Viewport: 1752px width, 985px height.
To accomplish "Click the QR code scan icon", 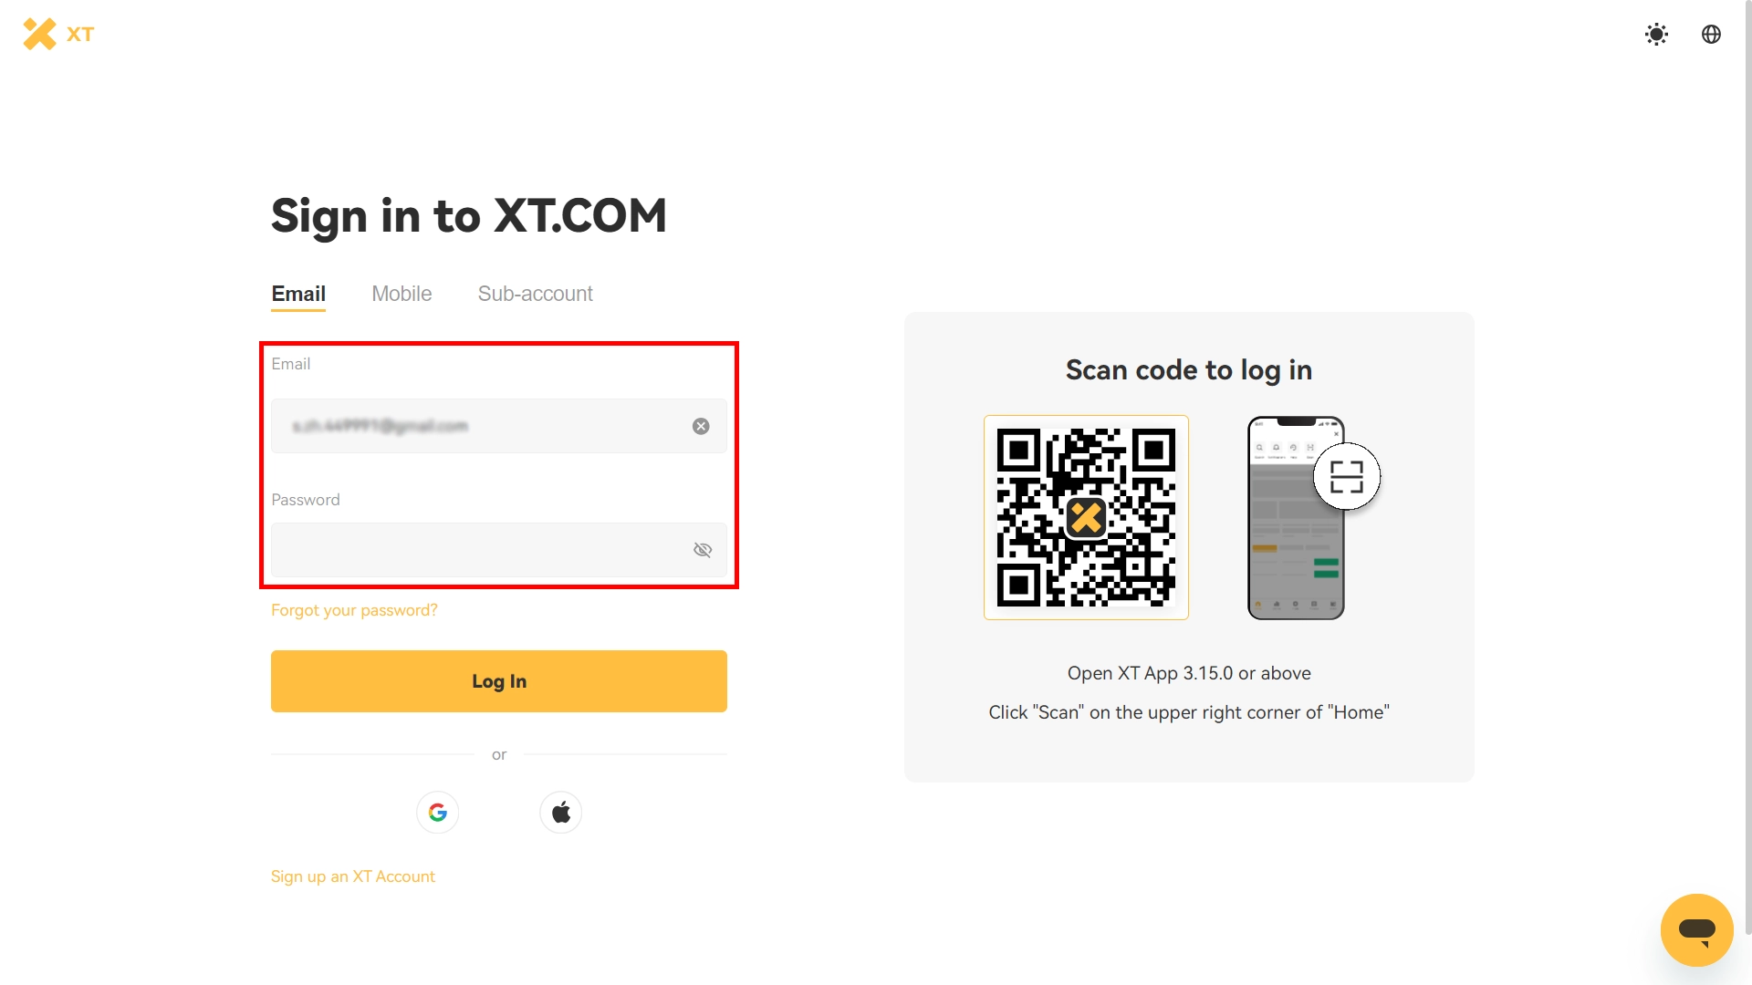I will (x=1345, y=476).
